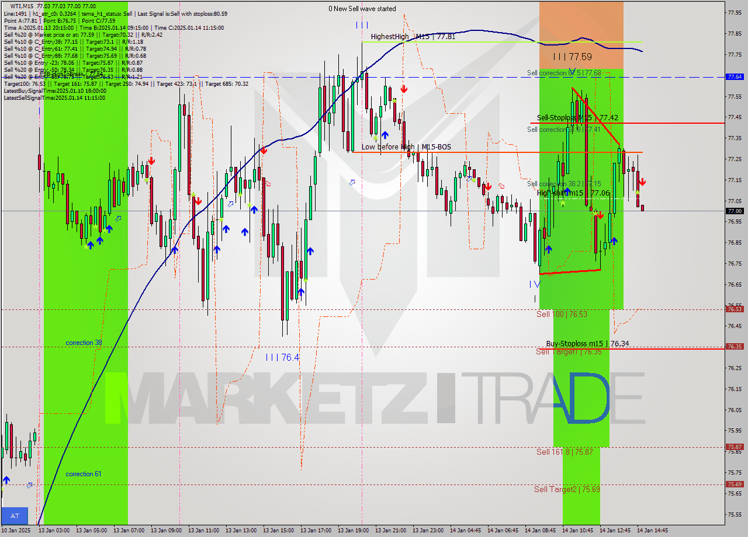Click the current price 77.00 axis tag
The image size is (748, 537).
click(x=734, y=211)
